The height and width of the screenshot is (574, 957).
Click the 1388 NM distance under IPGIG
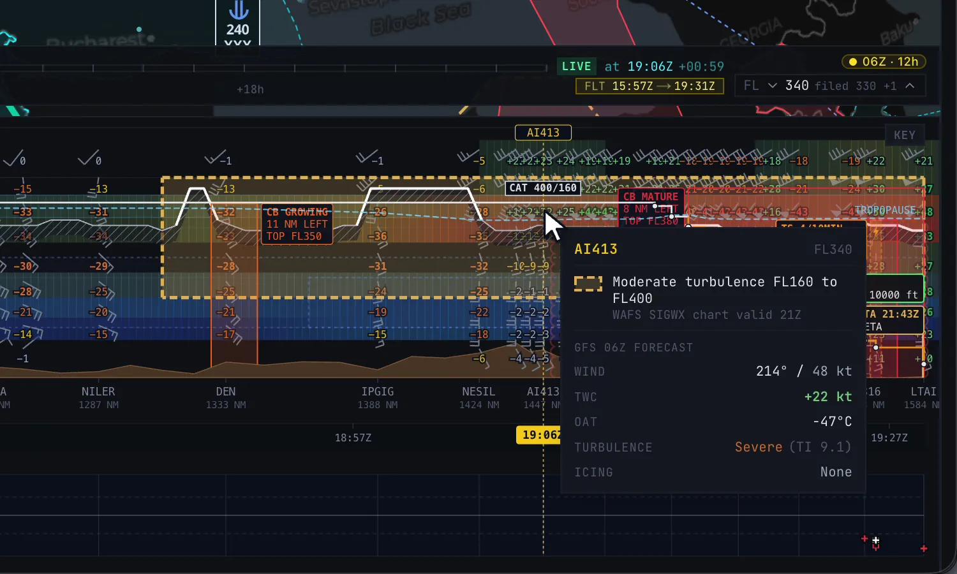378,405
